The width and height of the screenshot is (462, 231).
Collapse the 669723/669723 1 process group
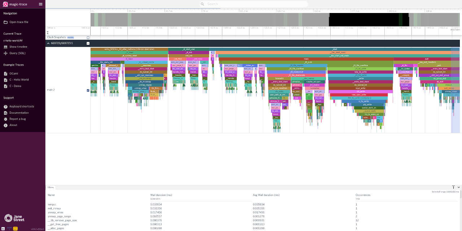[x=49, y=43]
